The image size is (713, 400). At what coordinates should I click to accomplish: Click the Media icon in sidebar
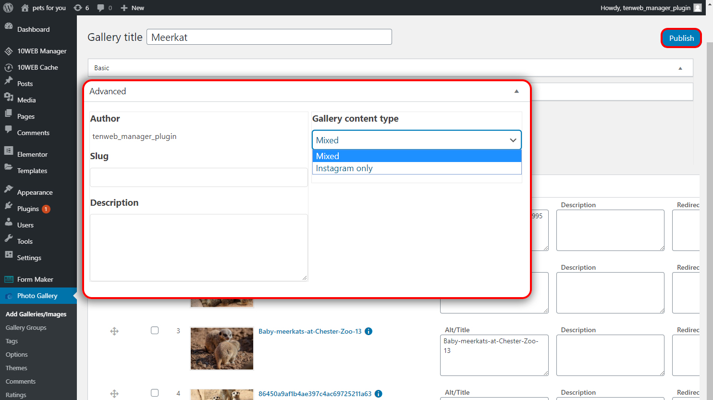click(x=9, y=98)
